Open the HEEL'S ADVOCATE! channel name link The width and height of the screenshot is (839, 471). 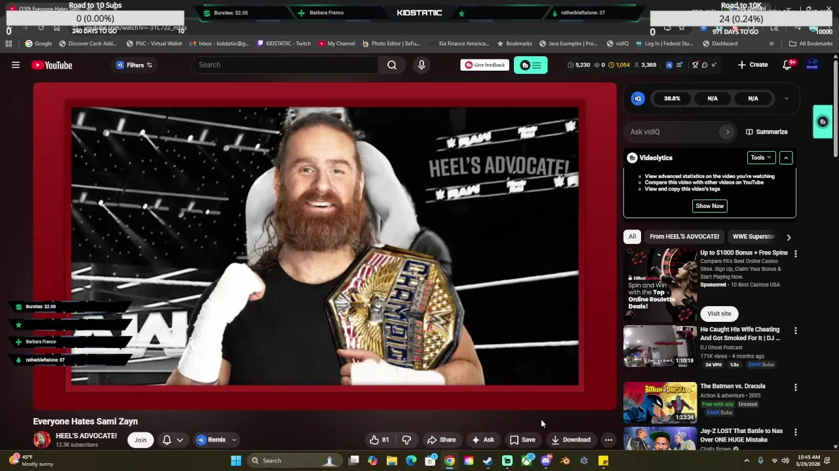(x=86, y=436)
